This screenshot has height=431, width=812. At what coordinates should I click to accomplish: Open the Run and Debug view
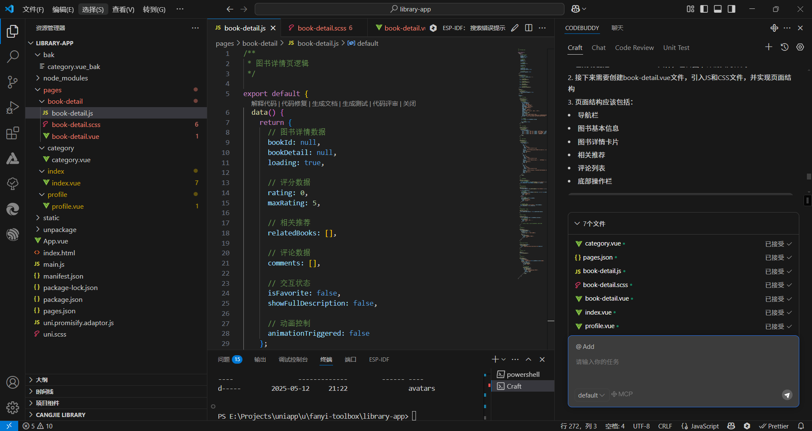(x=13, y=108)
